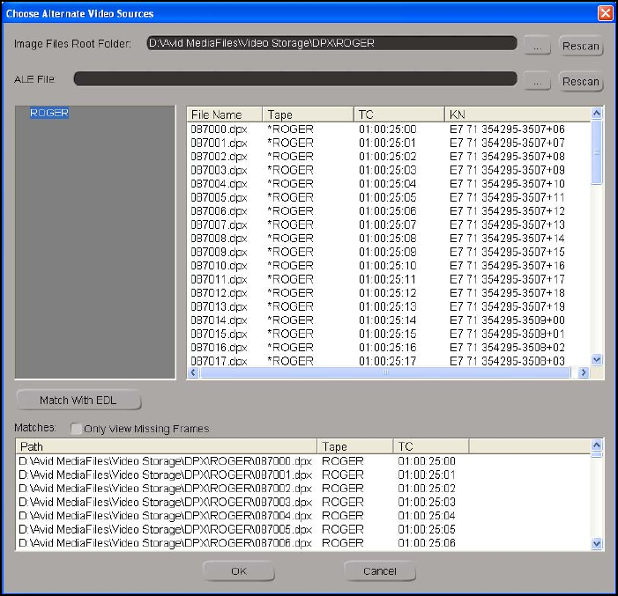Click Matches list scroll down arrow
Screen dimensions: 618x596
pyautogui.click(x=597, y=544)
